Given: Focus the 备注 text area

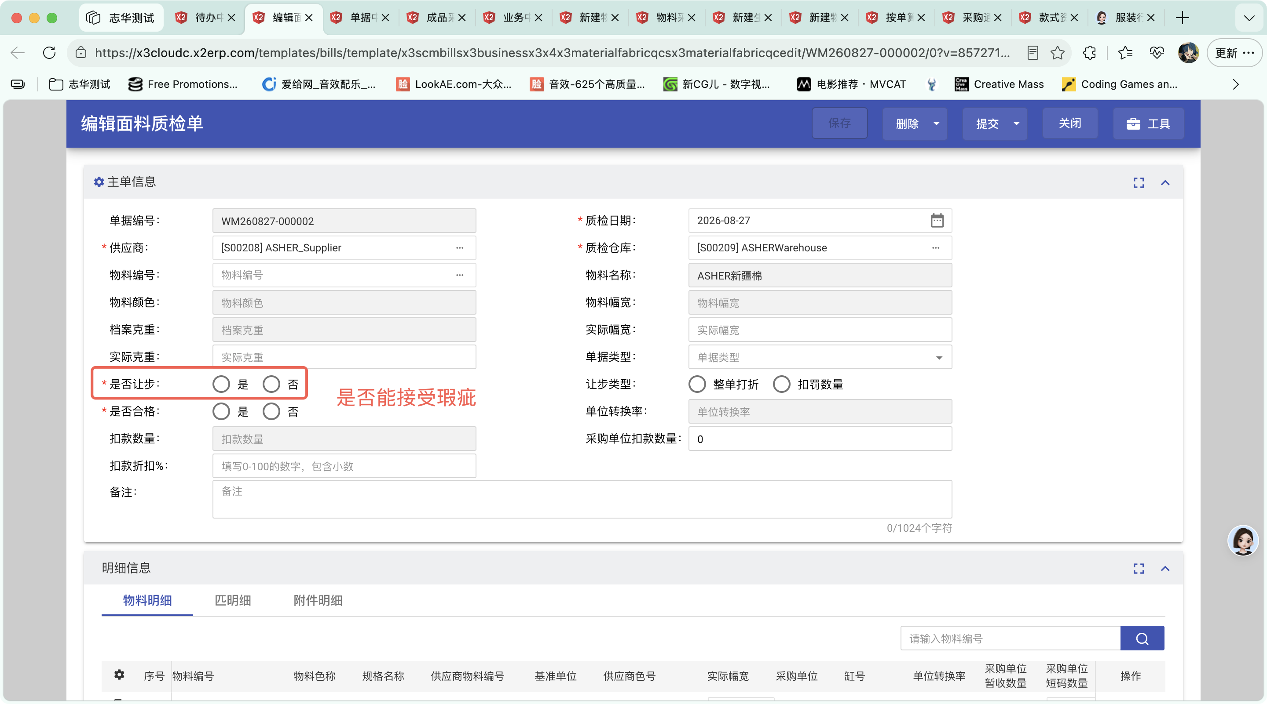Looking at the screenshot, I should pos(582,499).
